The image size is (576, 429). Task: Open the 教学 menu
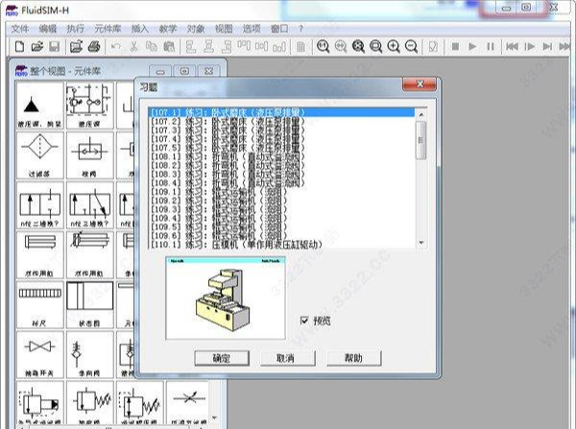pos(168,29)
